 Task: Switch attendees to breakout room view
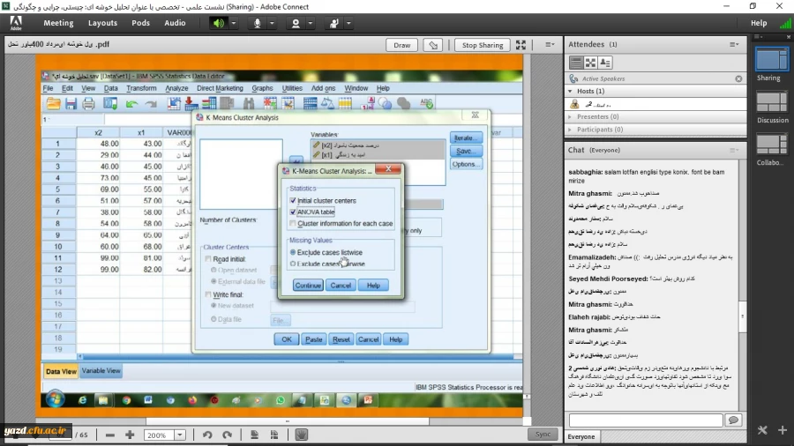(591, 63)
